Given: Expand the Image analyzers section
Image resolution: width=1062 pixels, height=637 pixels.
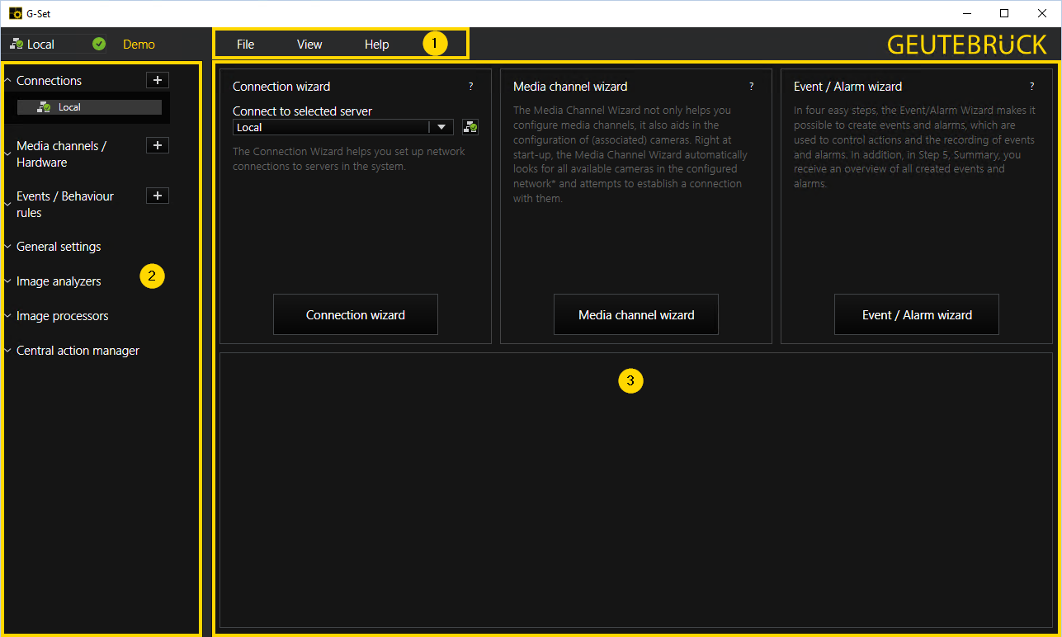Looking at the screenshot, I should [x=59, y=281].
